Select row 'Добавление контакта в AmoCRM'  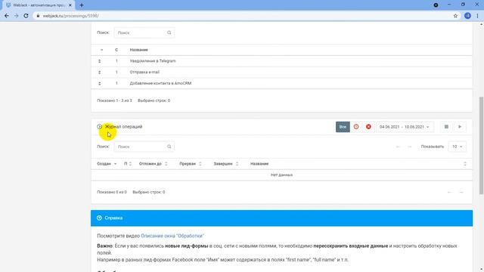[281, 83]
